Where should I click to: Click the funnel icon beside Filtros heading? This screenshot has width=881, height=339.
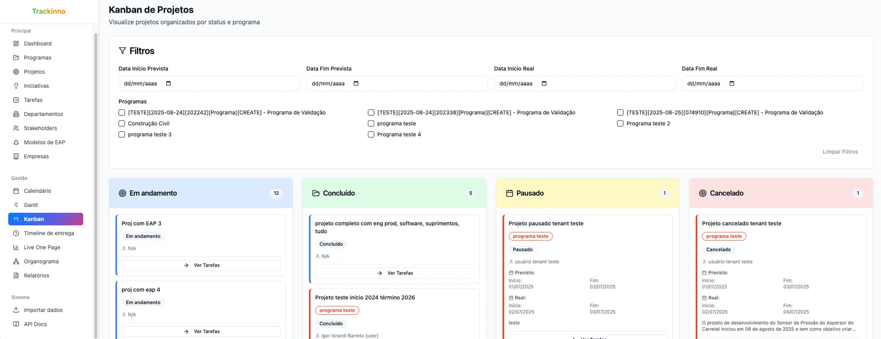coord(122,51)
